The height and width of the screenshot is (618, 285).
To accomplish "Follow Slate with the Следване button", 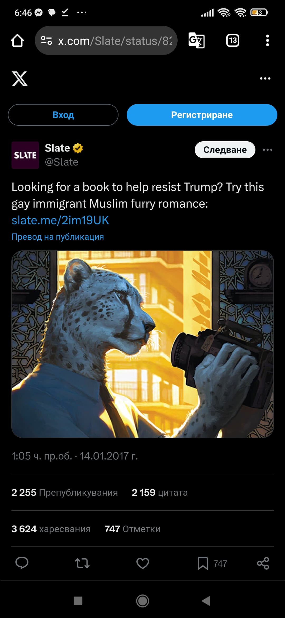I will tap(225, 150).
